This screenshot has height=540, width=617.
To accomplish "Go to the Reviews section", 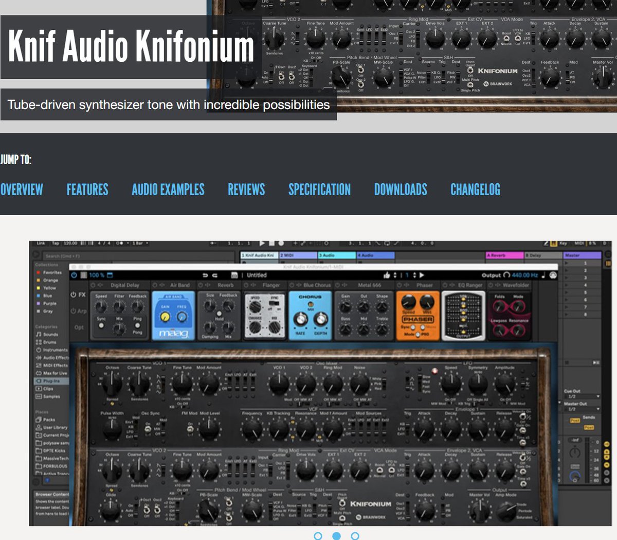I will (x=246, y=189).
